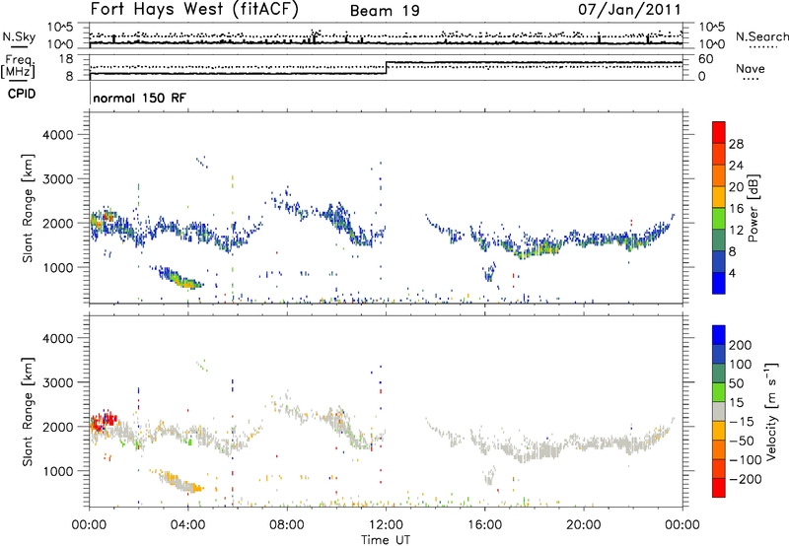Select the "-50" tick on the Velocity colorbar
Viewport: 789px width, 546px height.
tap(742, 441)
